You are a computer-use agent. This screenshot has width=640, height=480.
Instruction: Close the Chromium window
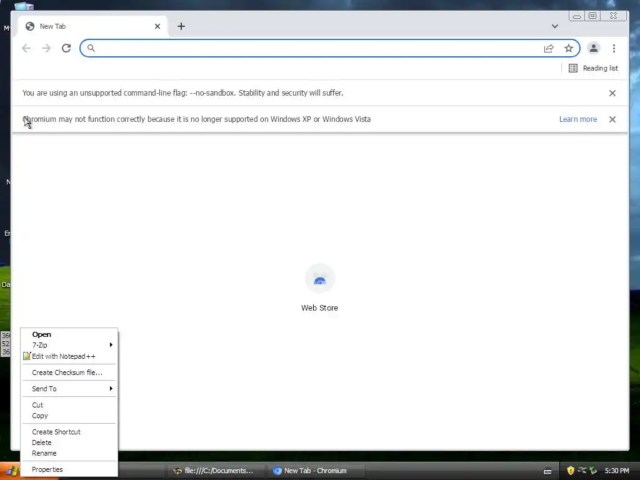pos(614,16)
